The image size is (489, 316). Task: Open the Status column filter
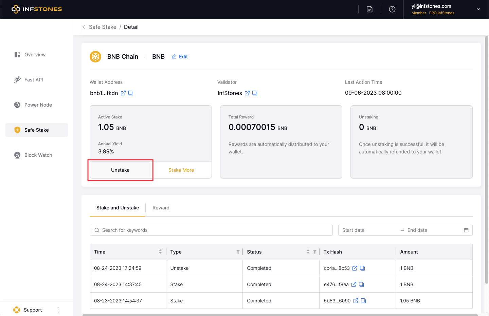coord(315,252)
